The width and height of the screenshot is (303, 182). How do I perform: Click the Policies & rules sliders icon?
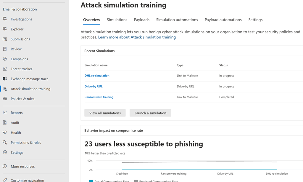(x=5, y=99)
